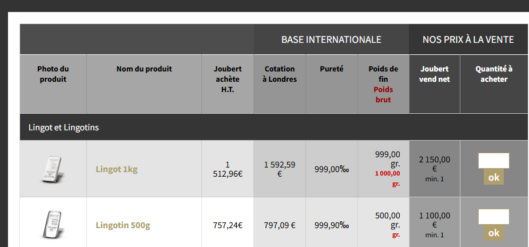Open the Lingot 1kg product link
Image resolution: width=529 pixels, height=247 pixels.
coord(116,169)
